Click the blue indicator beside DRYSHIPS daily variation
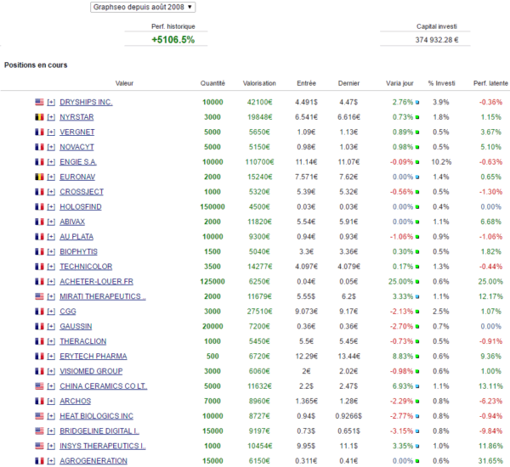Viewport: 510px width, 467px height. 417,103
